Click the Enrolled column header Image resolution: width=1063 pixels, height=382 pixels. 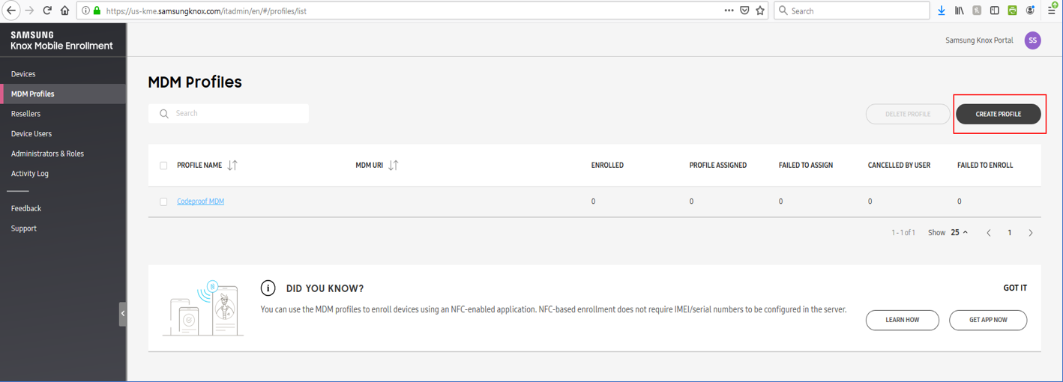click(x=607, y=166)
